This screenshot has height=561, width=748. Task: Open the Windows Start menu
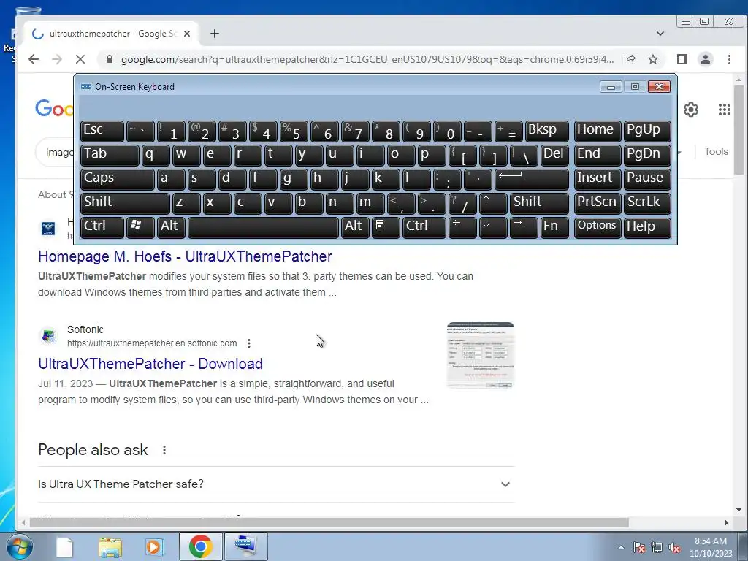coord(18,546)
